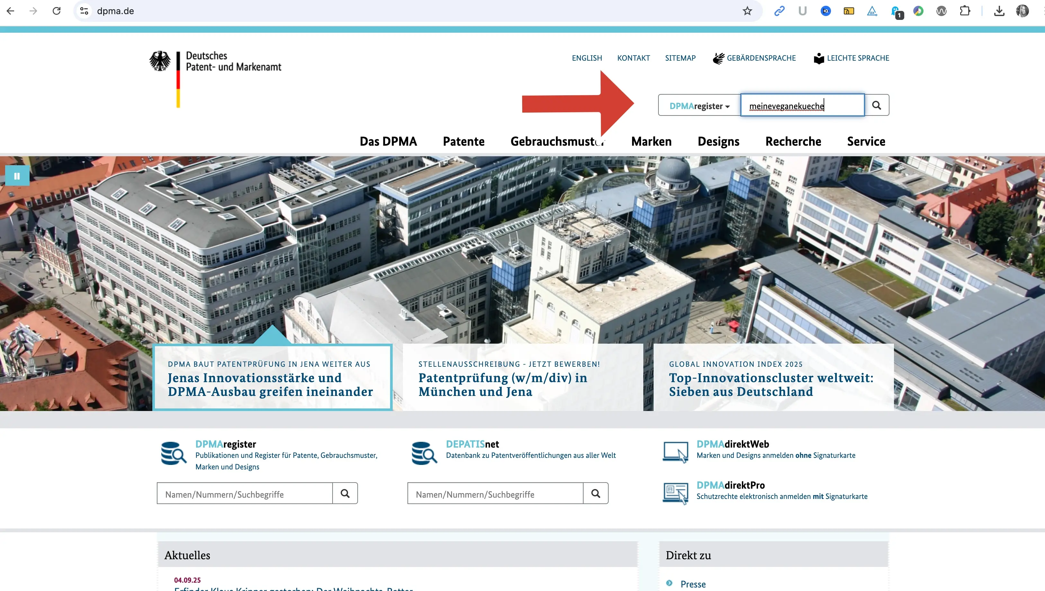Click the DEPATISnet database search icon
The height and width of the screenshot is (591, 1045).
(x=424, y=453)
